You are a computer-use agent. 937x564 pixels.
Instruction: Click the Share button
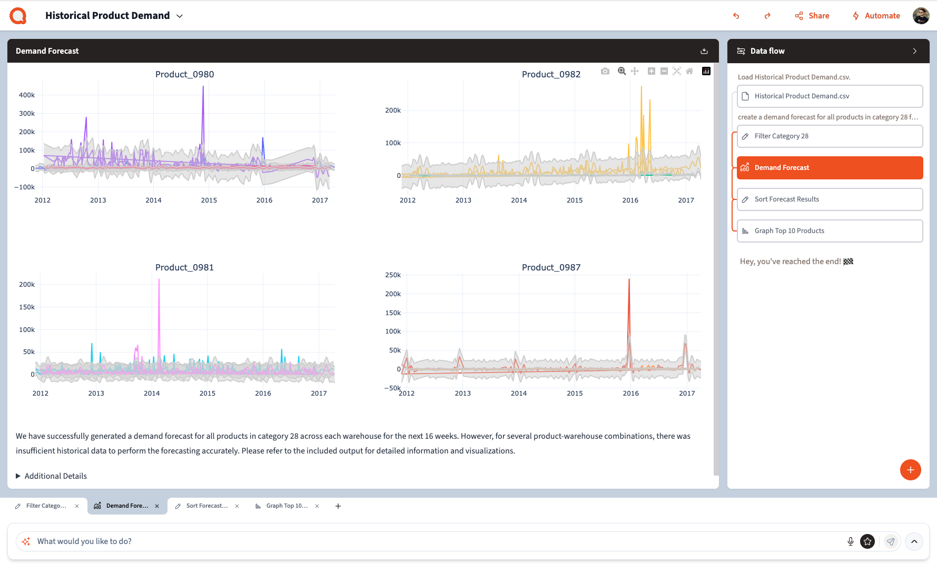click(x=812, y=16)
